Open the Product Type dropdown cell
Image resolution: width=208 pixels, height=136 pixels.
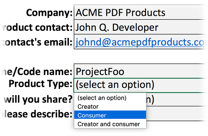[x=141, y=85]
